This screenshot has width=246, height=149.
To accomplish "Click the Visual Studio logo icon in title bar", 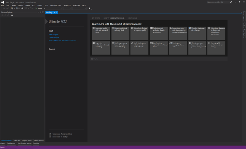I will [x=2, y=2].
